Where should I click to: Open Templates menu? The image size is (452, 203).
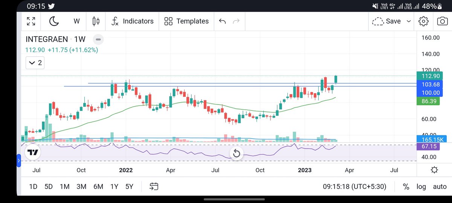(186, 21)
